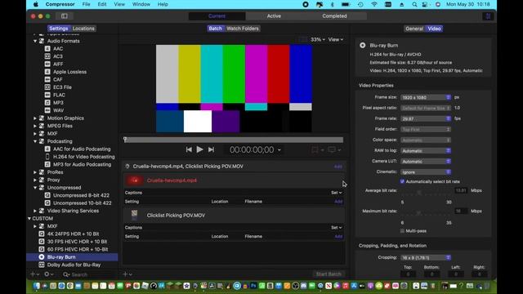Collapse the Podcasting group
The image size is (523, 294).
(35, 141)
